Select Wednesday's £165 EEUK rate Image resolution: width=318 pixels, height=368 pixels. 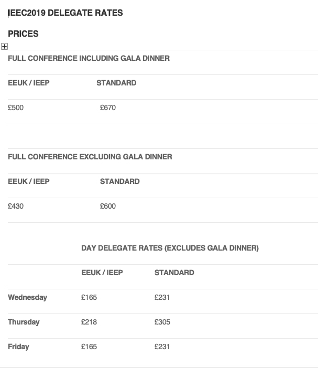pos(89,297)
